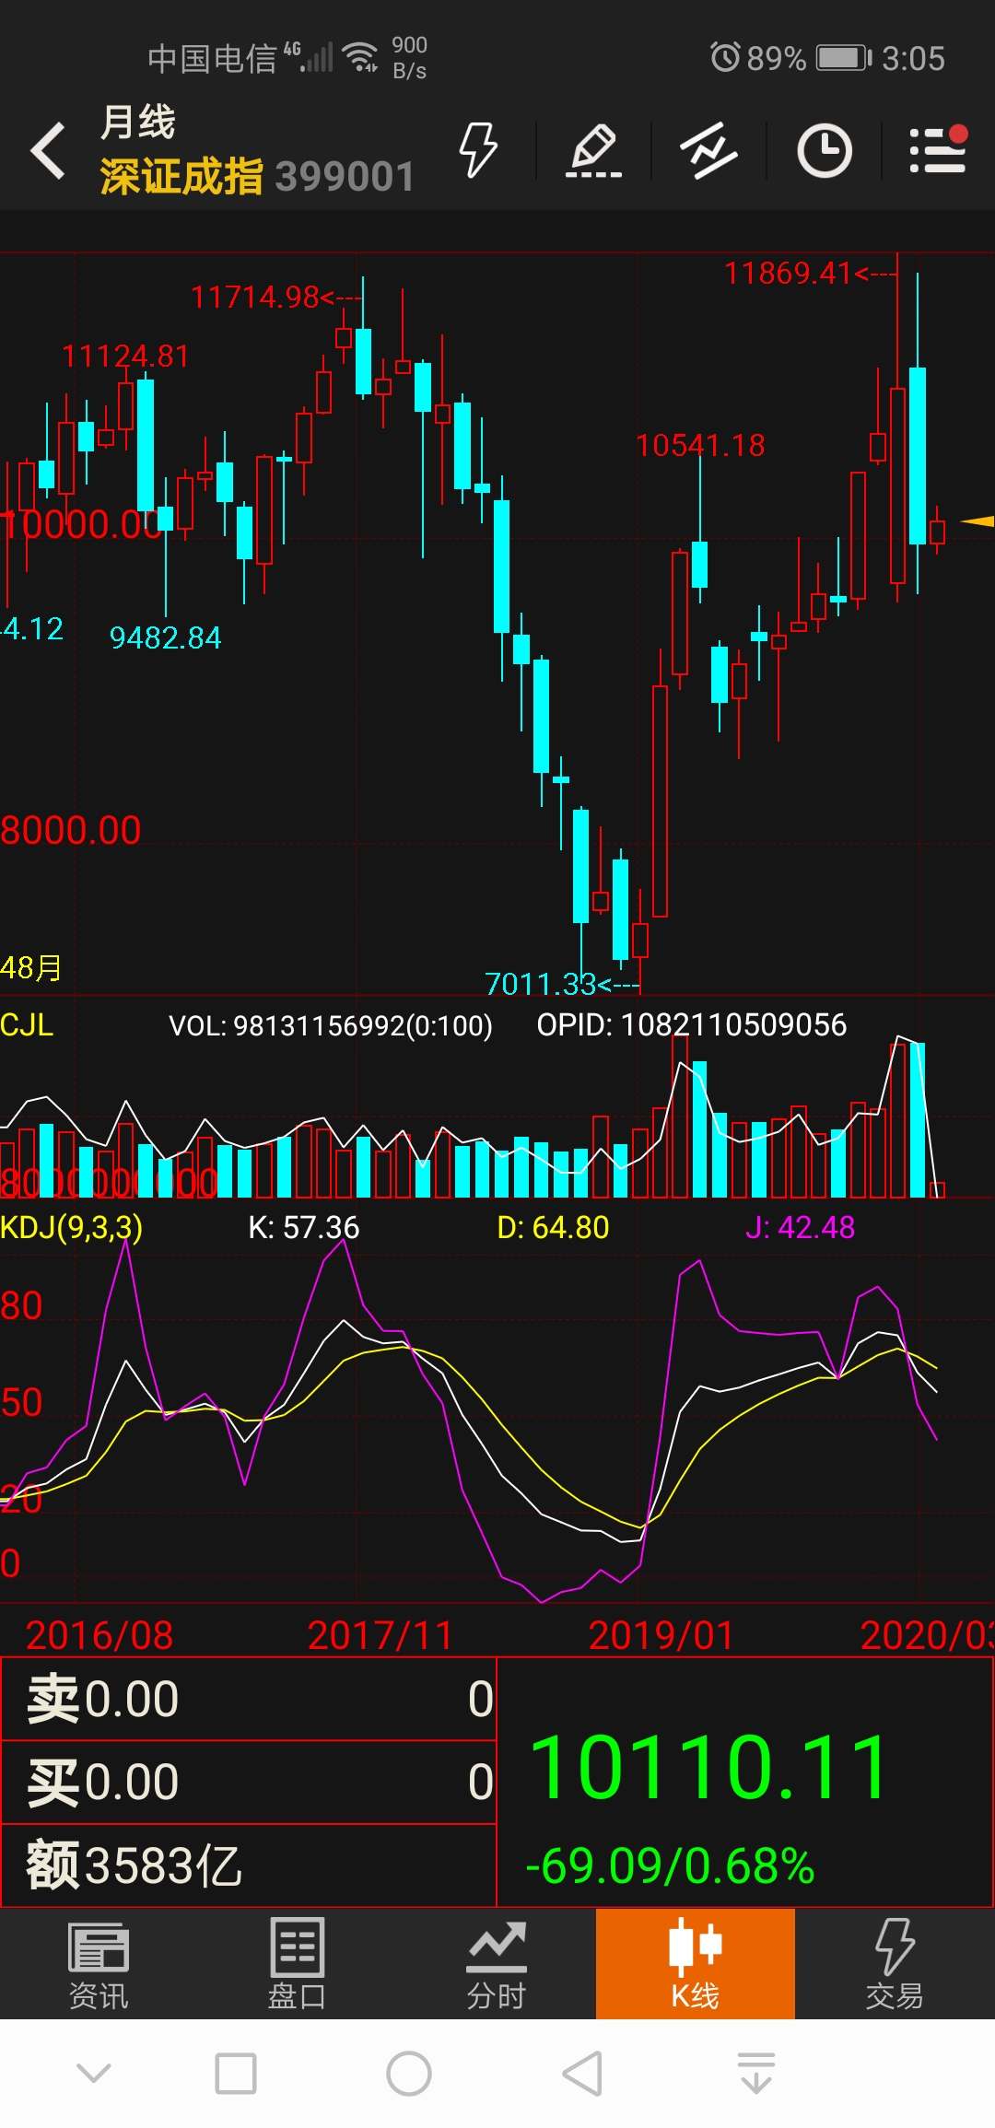The width and height of the screenshot is (995, 2128).
Task: Tap the VOL volume readout
Action: (x=331, y=1025)
